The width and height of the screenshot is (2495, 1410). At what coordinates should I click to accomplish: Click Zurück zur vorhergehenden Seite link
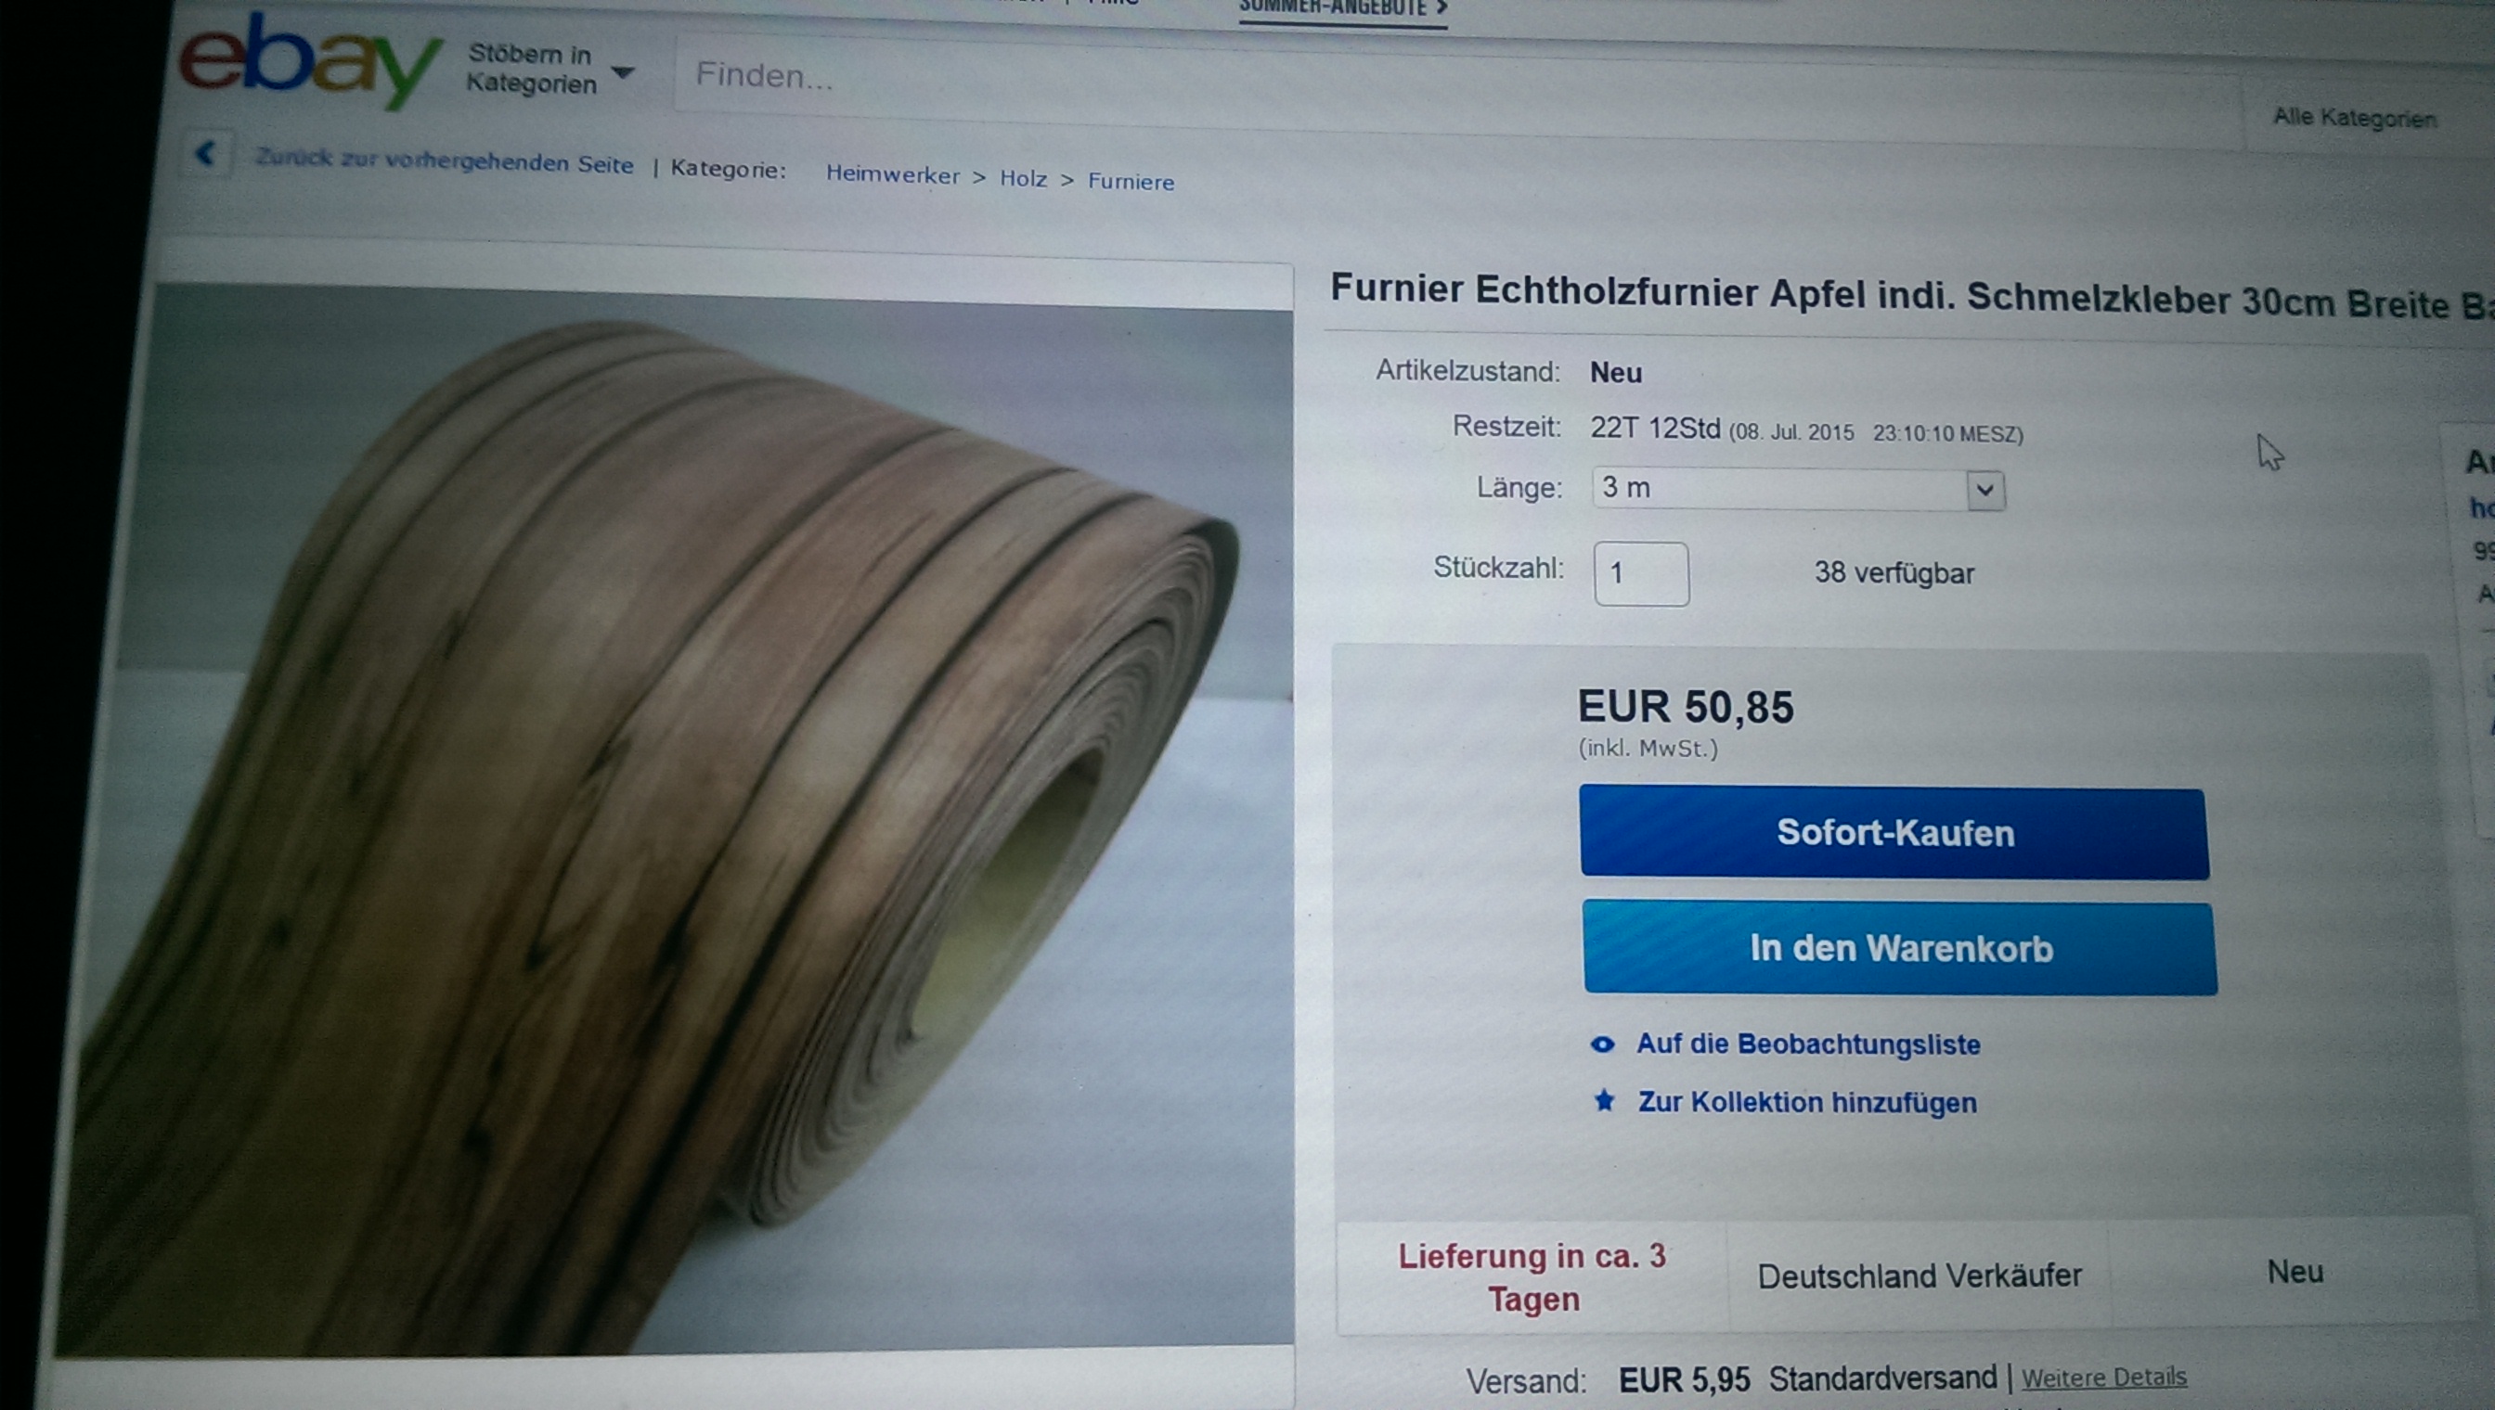[444, 160]
